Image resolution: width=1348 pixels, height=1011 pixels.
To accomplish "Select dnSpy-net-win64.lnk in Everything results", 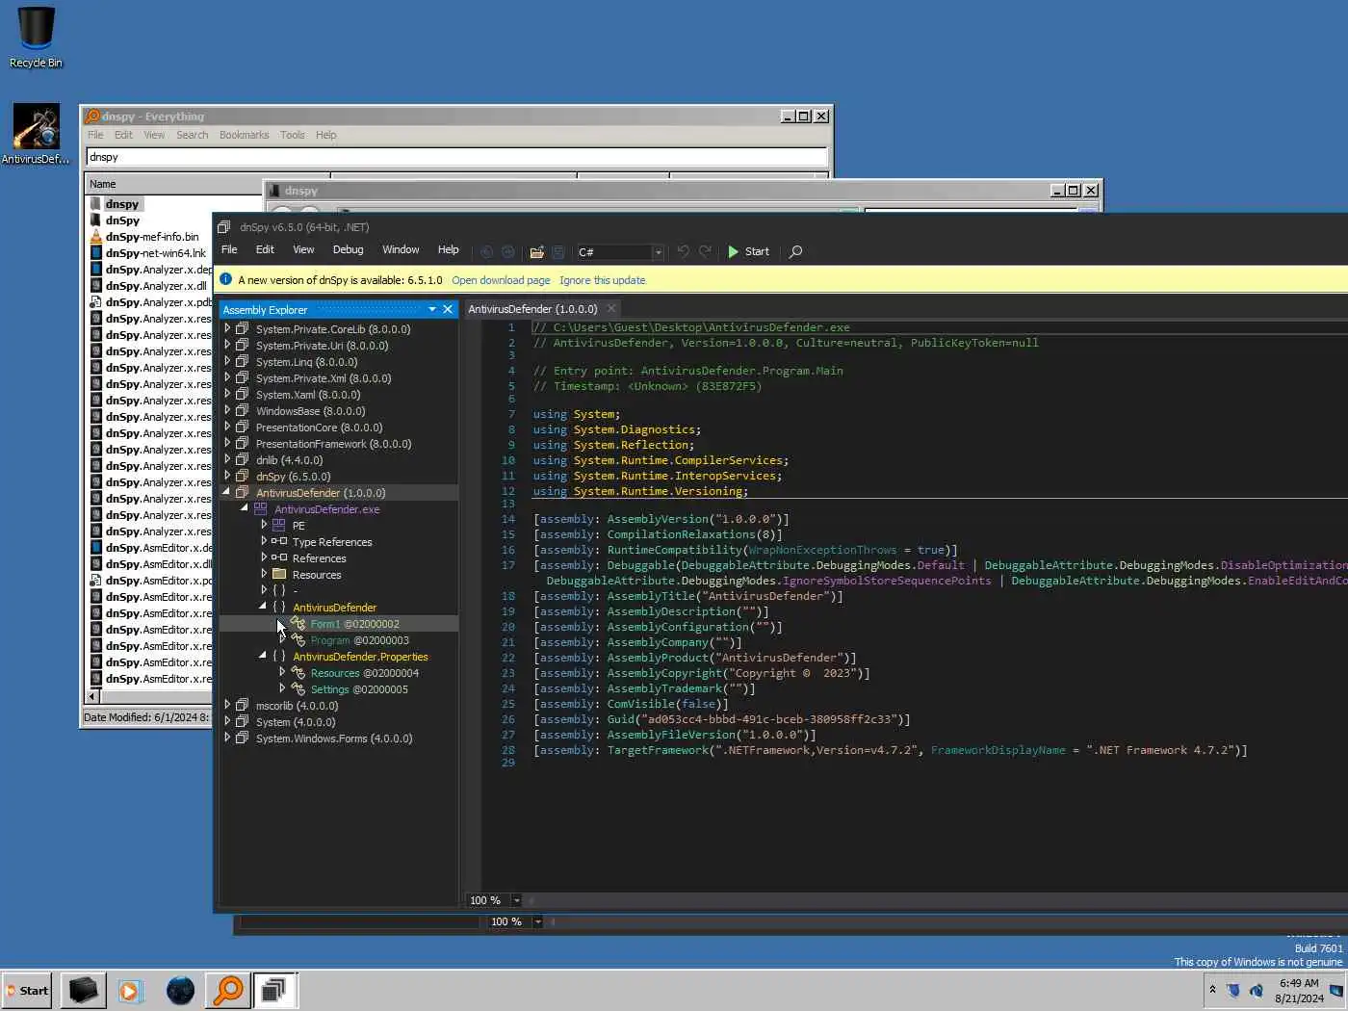I will (x=155, y=253).
